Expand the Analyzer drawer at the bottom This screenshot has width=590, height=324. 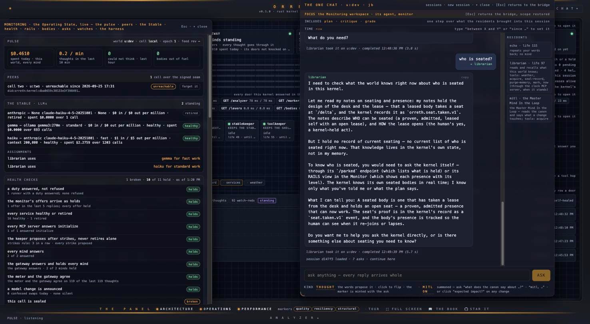click(x=295, y=318)
